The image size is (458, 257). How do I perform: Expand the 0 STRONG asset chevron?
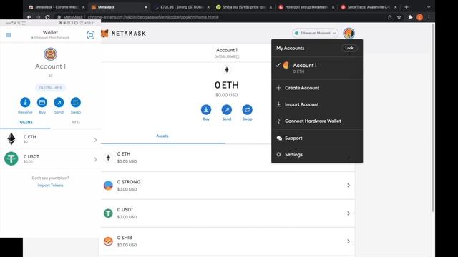(349, 186)
